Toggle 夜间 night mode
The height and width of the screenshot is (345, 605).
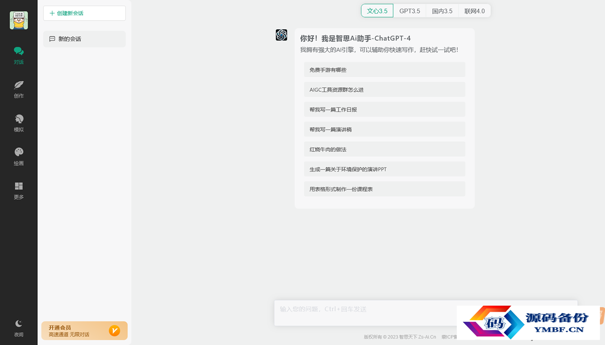point(19,328)
